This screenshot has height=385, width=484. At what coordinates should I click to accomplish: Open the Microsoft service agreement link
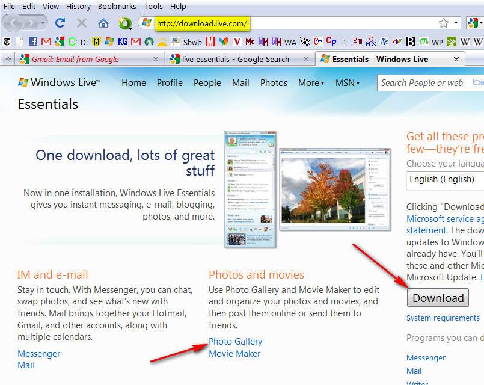(445, 219)
